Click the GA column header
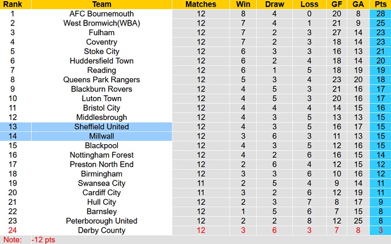 357,4
